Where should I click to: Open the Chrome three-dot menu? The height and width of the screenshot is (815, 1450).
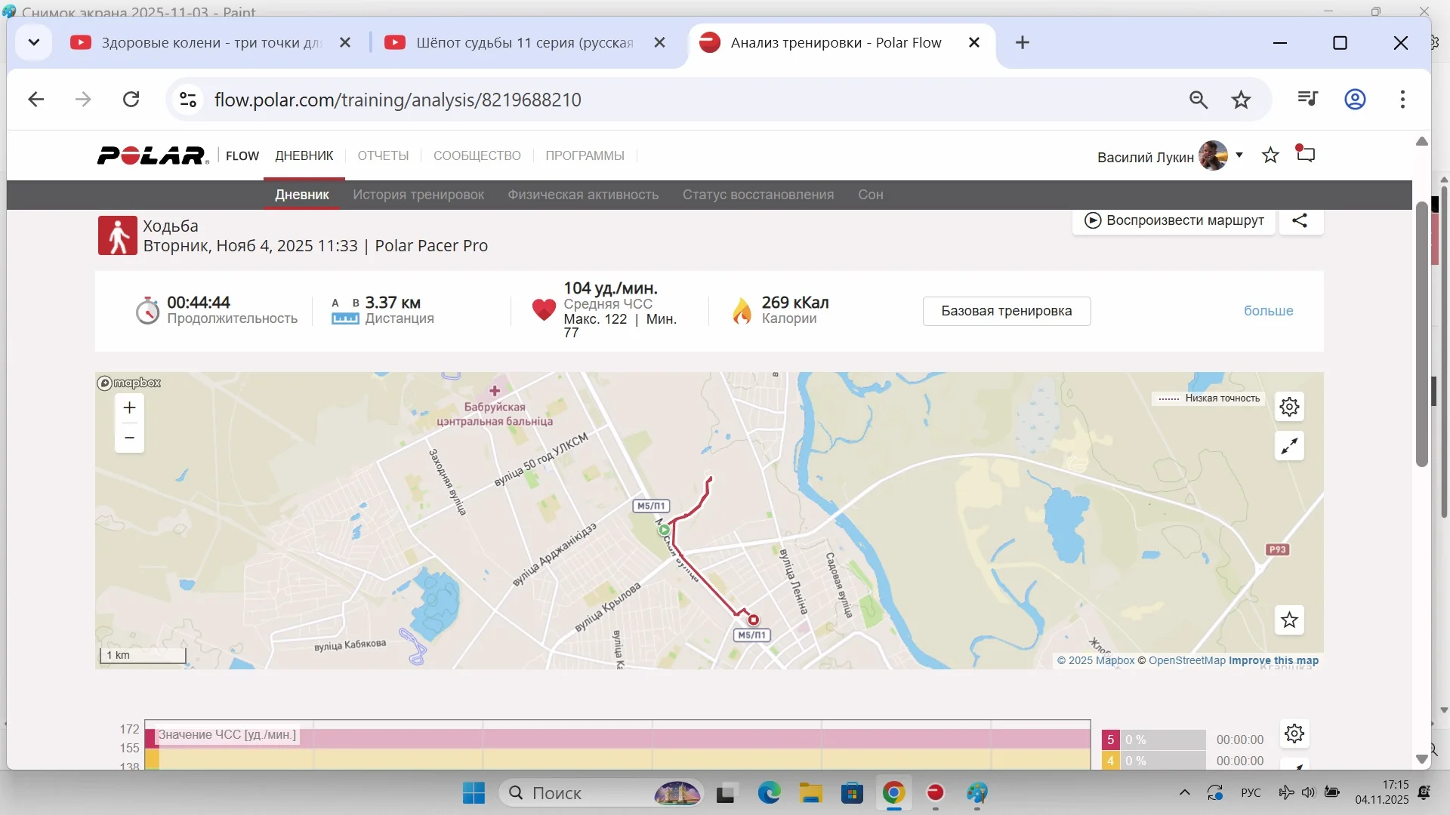[x=1402, y=100]
